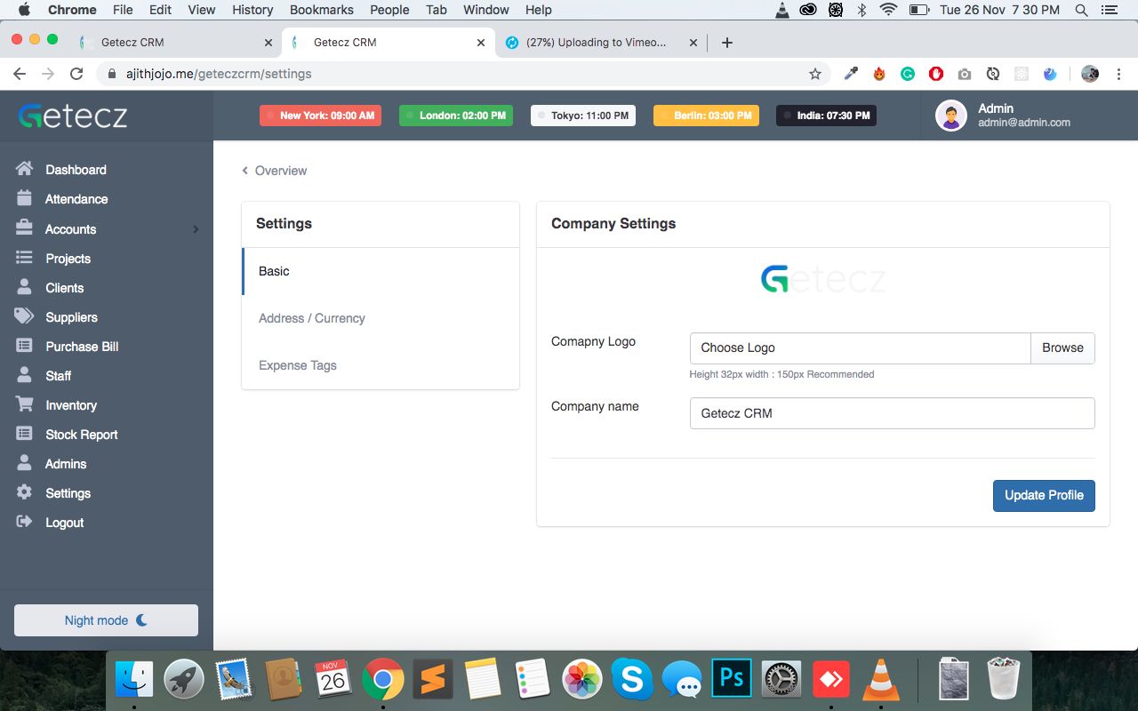The width and height of the screenshot is (1138, 711).
Task: Click the Attendance calendar icon in sidebar
Action: (24, 198)
